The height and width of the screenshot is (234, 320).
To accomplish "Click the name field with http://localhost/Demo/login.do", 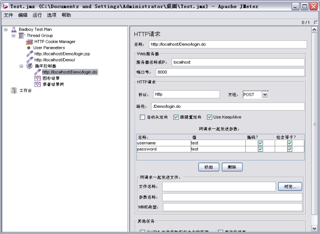I will [x=228, y=44].
